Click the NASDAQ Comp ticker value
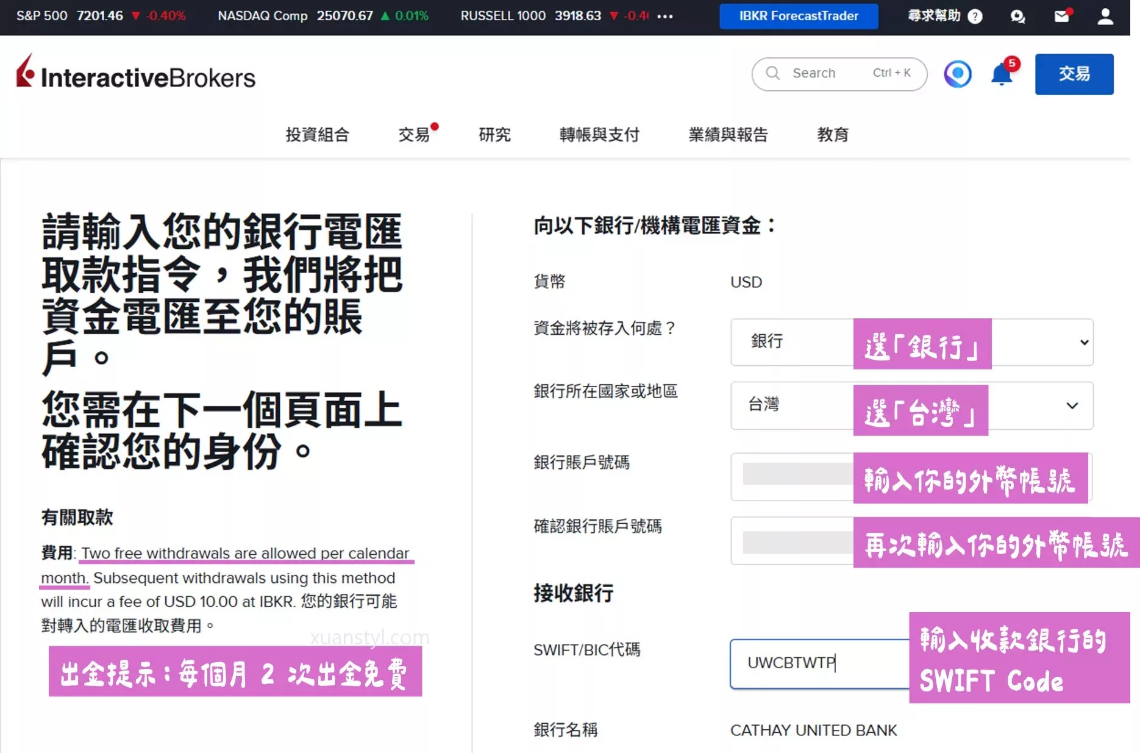Screen dimensions: 1140x753 click(344, 16)
